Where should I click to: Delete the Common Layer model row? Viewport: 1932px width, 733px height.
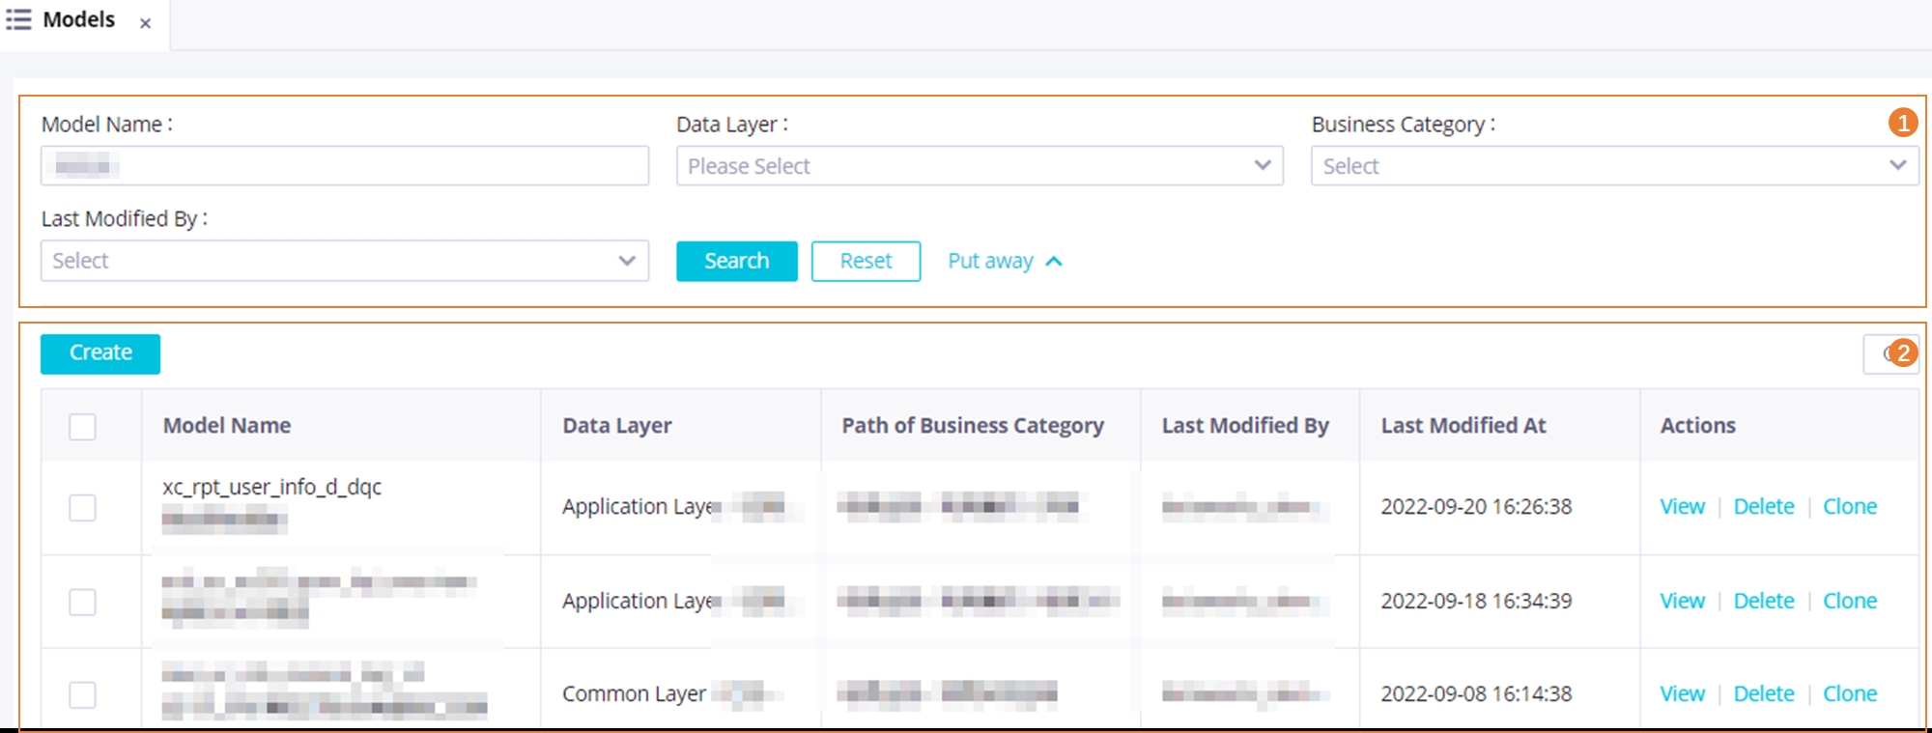(x=1764, y=694)
